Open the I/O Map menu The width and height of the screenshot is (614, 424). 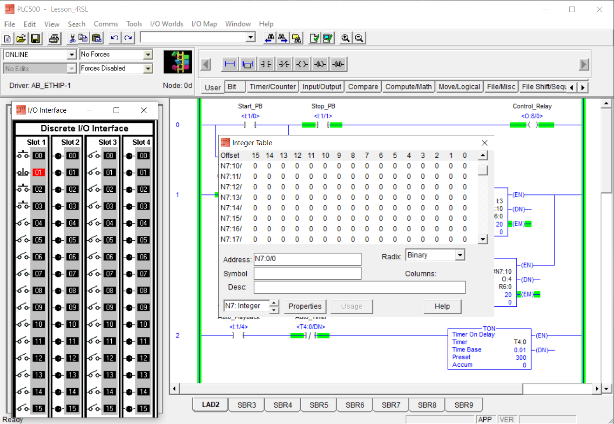pos(204,24)
